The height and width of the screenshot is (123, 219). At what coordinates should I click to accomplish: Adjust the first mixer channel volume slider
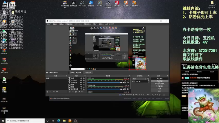click(x=105, y=83)
